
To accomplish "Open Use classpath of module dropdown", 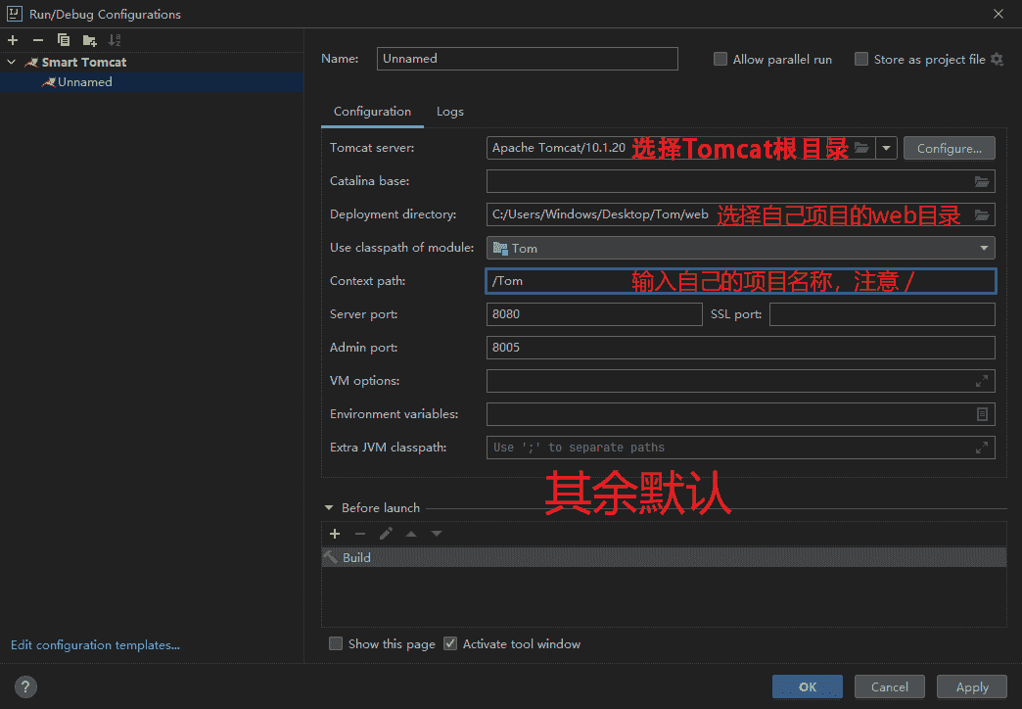I will point(984,248).
